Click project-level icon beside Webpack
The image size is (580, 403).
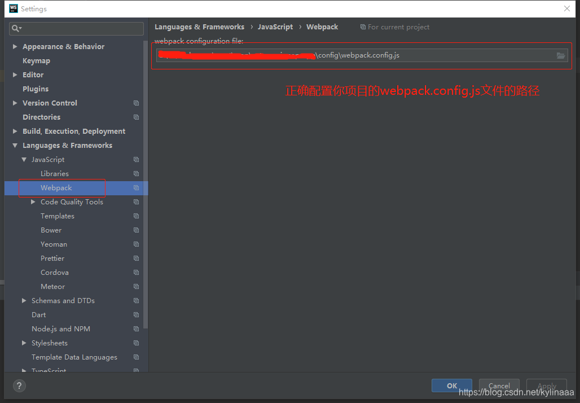click(136, 187)
